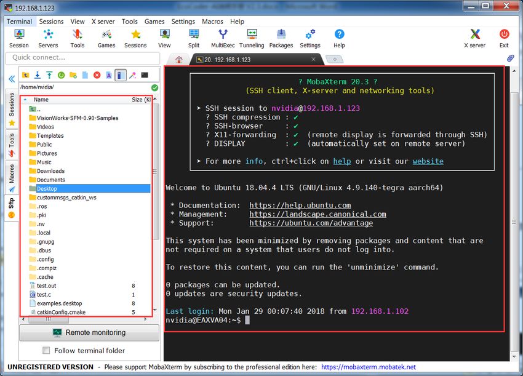This screenshot has width=523, height=376.
Task: Click the Split toolbar icon
Action: [x=194, y=39]
